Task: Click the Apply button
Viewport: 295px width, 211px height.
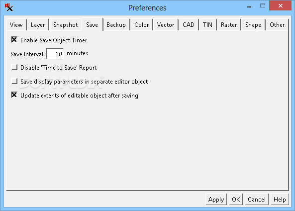Action: click(216, 200)
